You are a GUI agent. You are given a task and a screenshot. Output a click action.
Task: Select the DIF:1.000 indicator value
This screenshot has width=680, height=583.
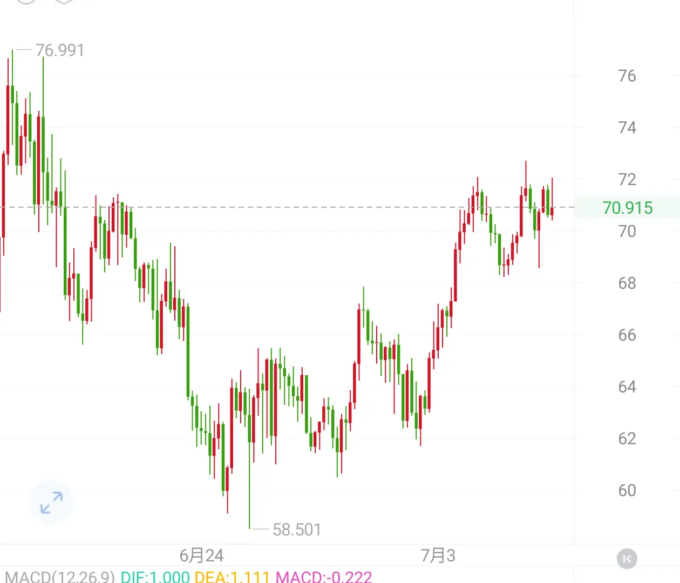tap(155, 576)
